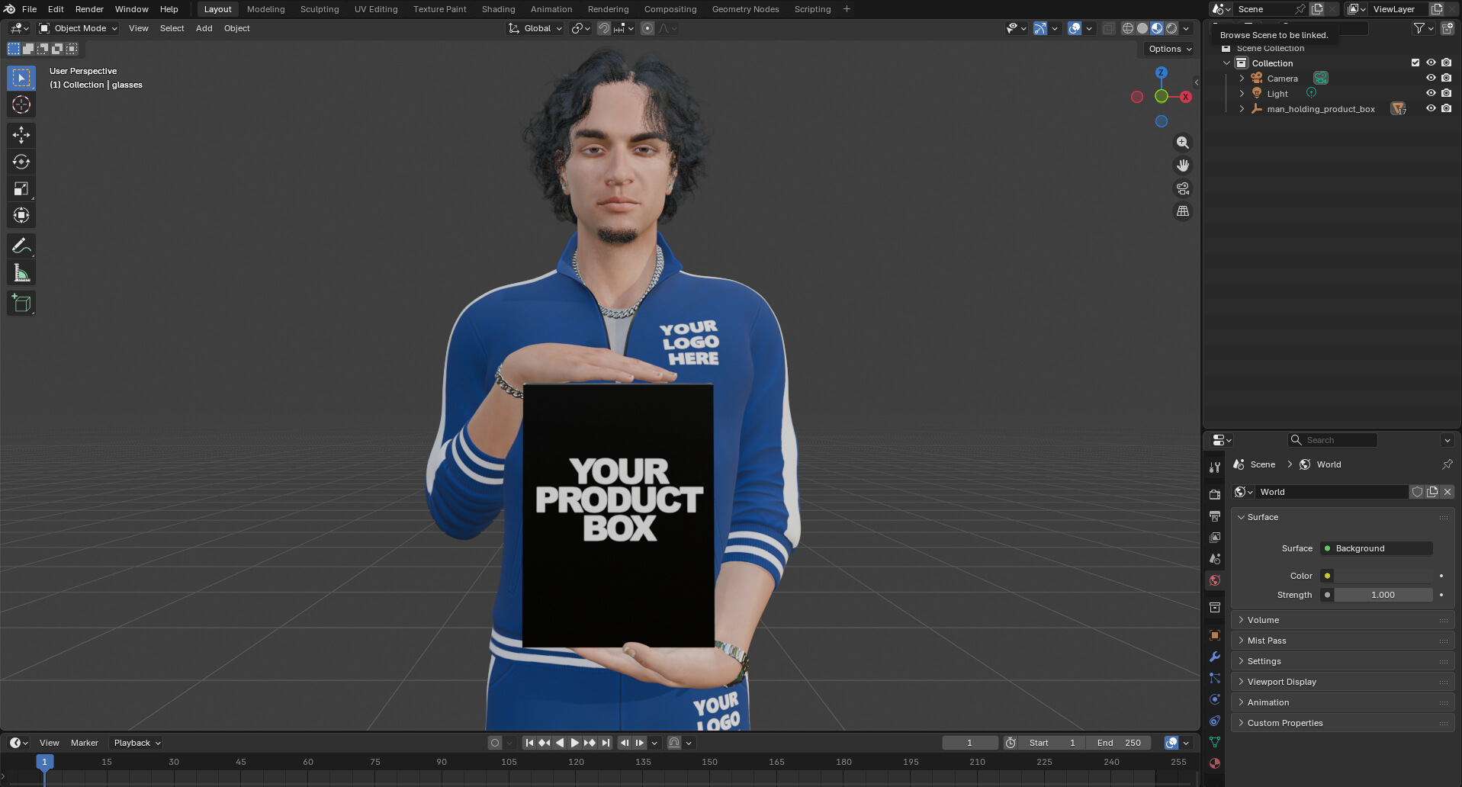Activate the Scale tool

point(21,188)
